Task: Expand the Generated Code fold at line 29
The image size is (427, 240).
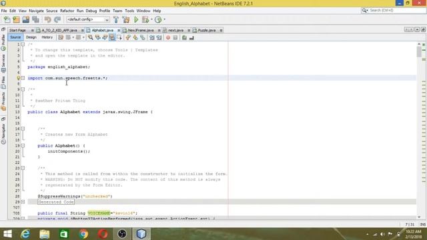Action: tap(23, 202)
